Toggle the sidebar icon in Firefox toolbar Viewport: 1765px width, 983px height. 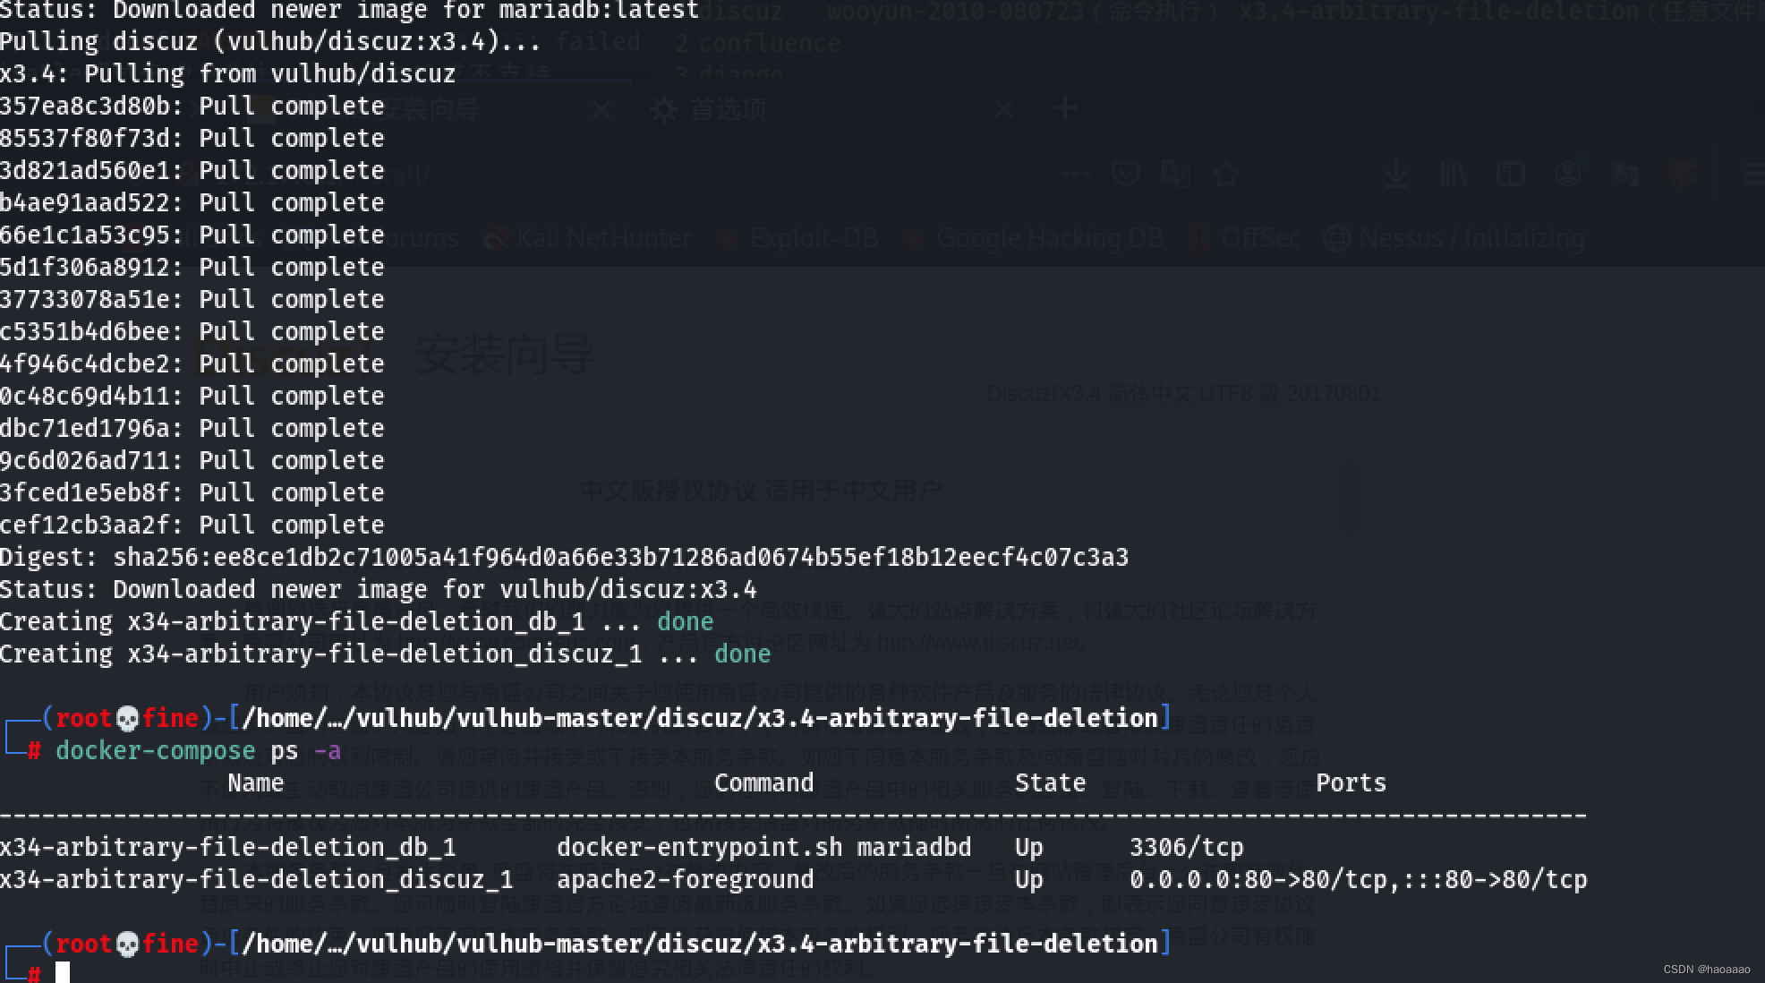(x=1511, y=174)
